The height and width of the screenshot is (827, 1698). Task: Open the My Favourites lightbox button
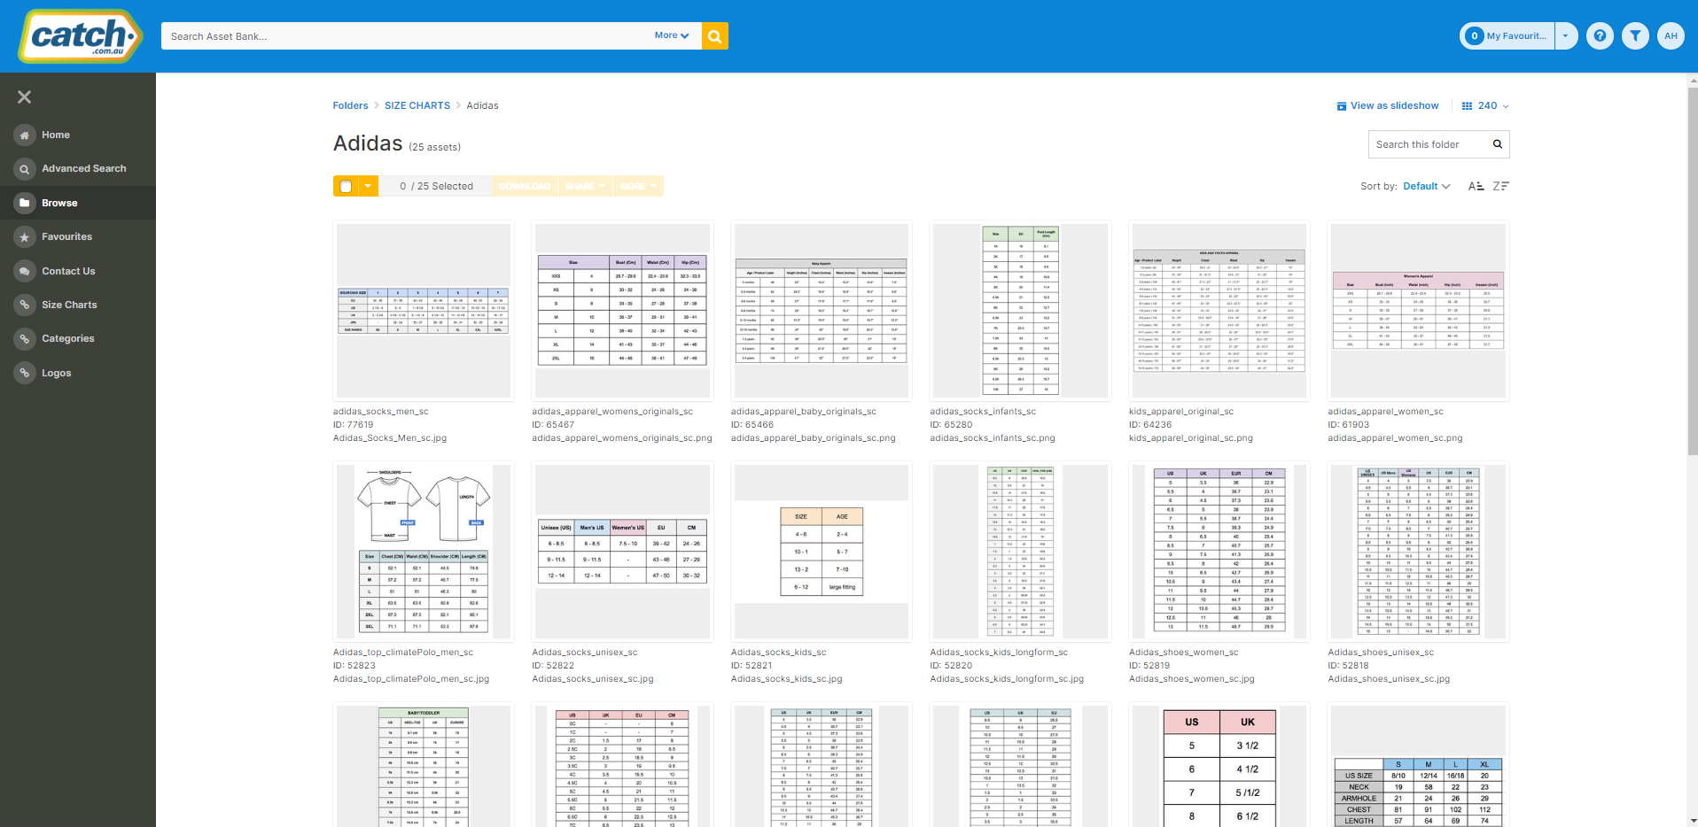[x=1507, y=36]
